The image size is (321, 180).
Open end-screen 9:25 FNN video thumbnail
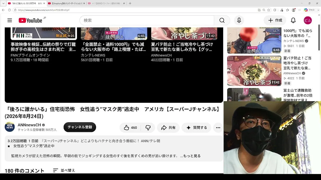(x=44, y=33)
